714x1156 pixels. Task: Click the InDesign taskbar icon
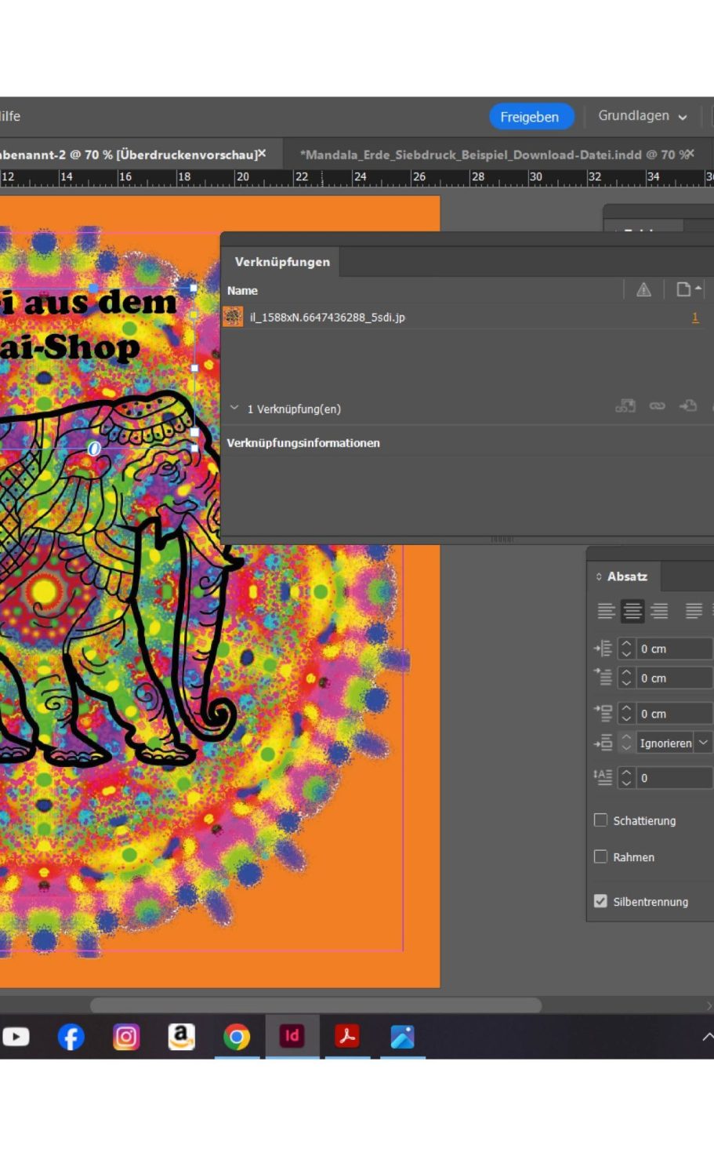(292, 1036)
